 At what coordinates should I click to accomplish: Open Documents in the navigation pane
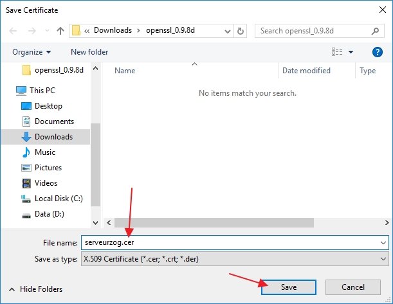point(48,121)
